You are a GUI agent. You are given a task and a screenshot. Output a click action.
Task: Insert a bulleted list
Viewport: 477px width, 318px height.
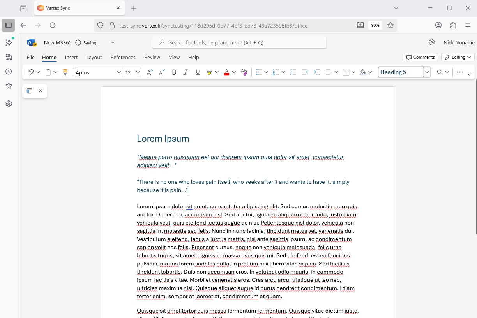(x=259, y=72)
